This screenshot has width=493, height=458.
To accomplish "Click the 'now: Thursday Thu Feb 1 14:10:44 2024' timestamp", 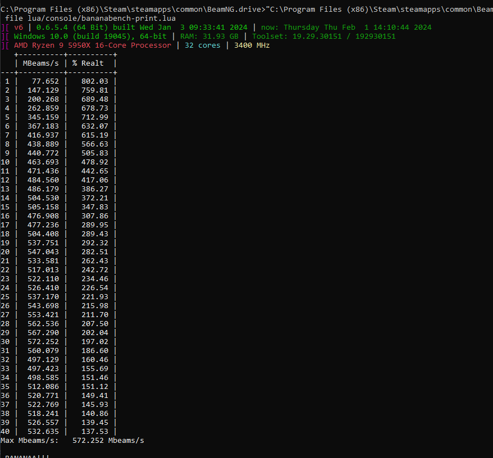I will (346, 28).
